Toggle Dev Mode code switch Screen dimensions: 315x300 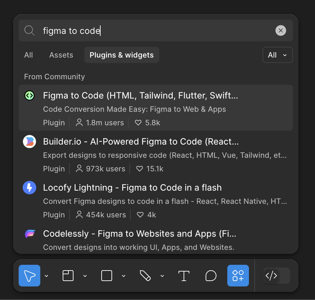coord(277,276)
